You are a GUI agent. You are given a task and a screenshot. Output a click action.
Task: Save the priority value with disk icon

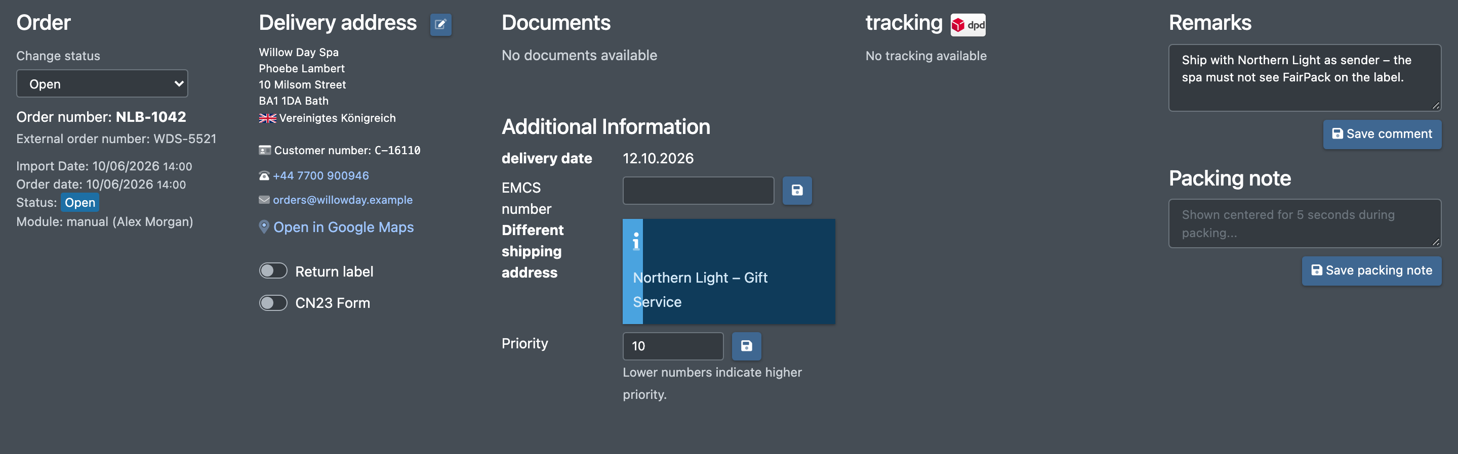click(x=747, y=346)
